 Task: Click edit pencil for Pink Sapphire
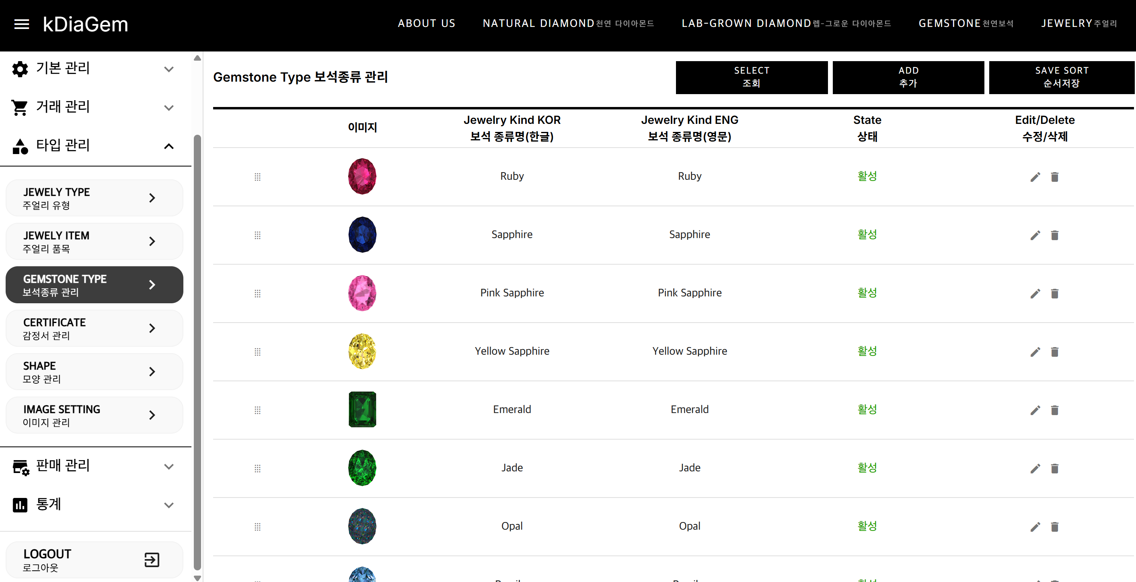coord(1035,294)
